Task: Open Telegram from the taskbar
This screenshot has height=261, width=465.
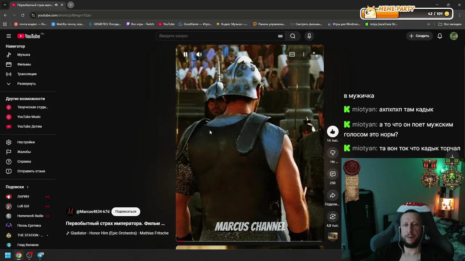Action: tap(40, 255)
